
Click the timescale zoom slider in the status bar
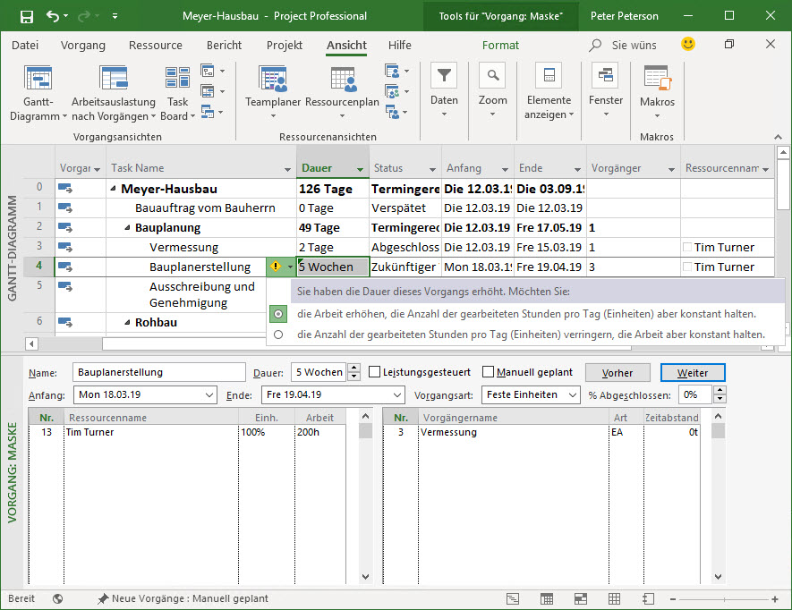[x=724, y=599]
